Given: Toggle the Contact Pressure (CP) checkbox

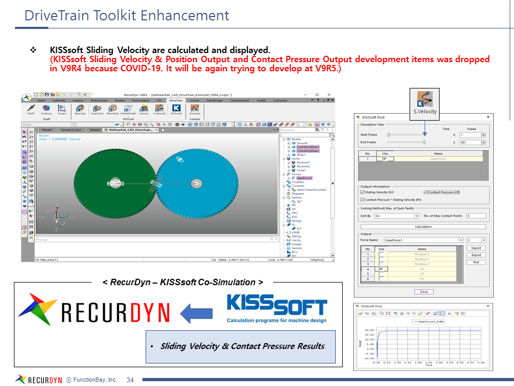Looking at the screenshot, I should 426,192.
